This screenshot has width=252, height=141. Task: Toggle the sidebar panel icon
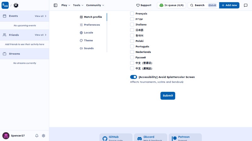coord(55,5)
